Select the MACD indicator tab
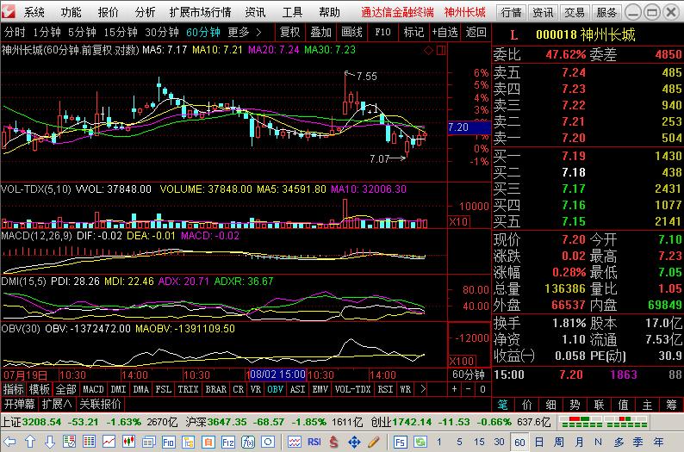This screenshot has width=684, height=452. [x=93, y=389]
